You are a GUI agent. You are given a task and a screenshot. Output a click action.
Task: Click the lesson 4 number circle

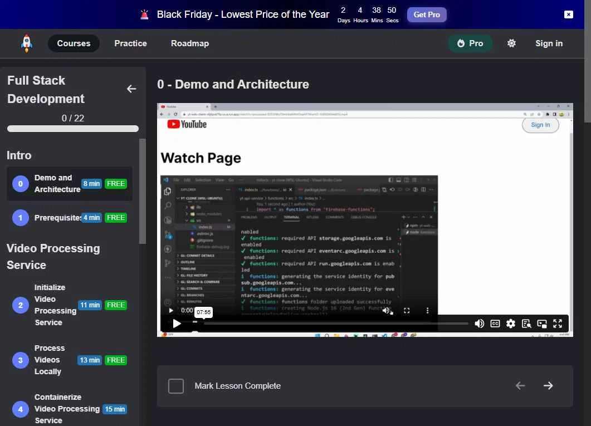[21, 409]
